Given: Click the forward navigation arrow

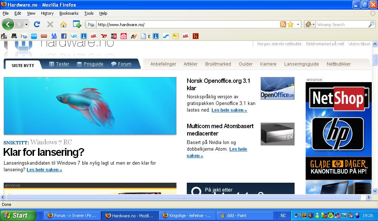Looking at the screenshot, I should coord(19,24).
